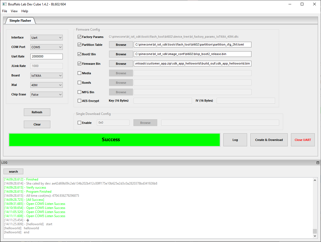Screen dimensions: 321x242
Task: Open the View menu
Action: [x=14, y=11]
